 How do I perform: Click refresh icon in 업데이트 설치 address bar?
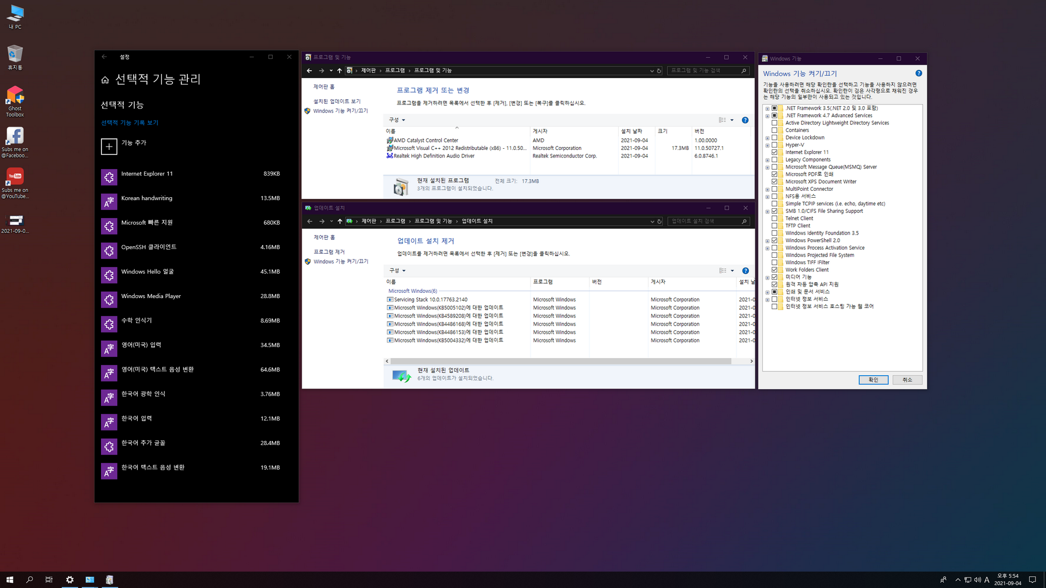[660, 222]
